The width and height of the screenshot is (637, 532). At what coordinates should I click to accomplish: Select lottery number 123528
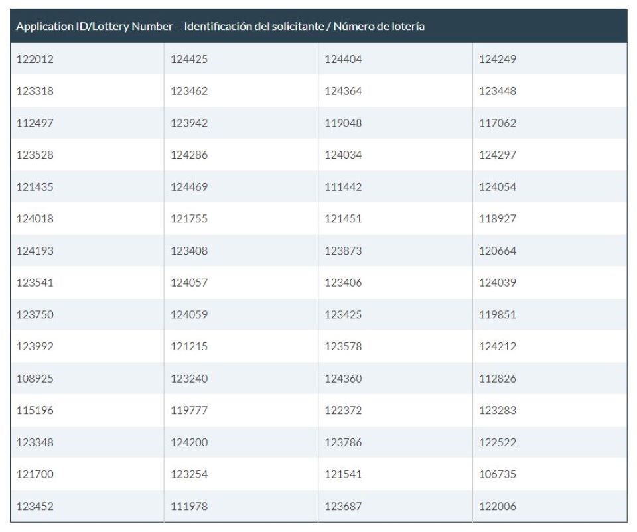(x=35, y=155)
